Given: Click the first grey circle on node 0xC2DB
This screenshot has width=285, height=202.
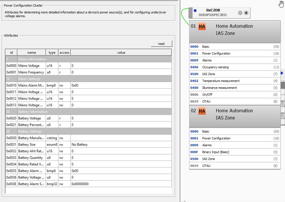Looking at the screenshot, I should pos(240,13).
